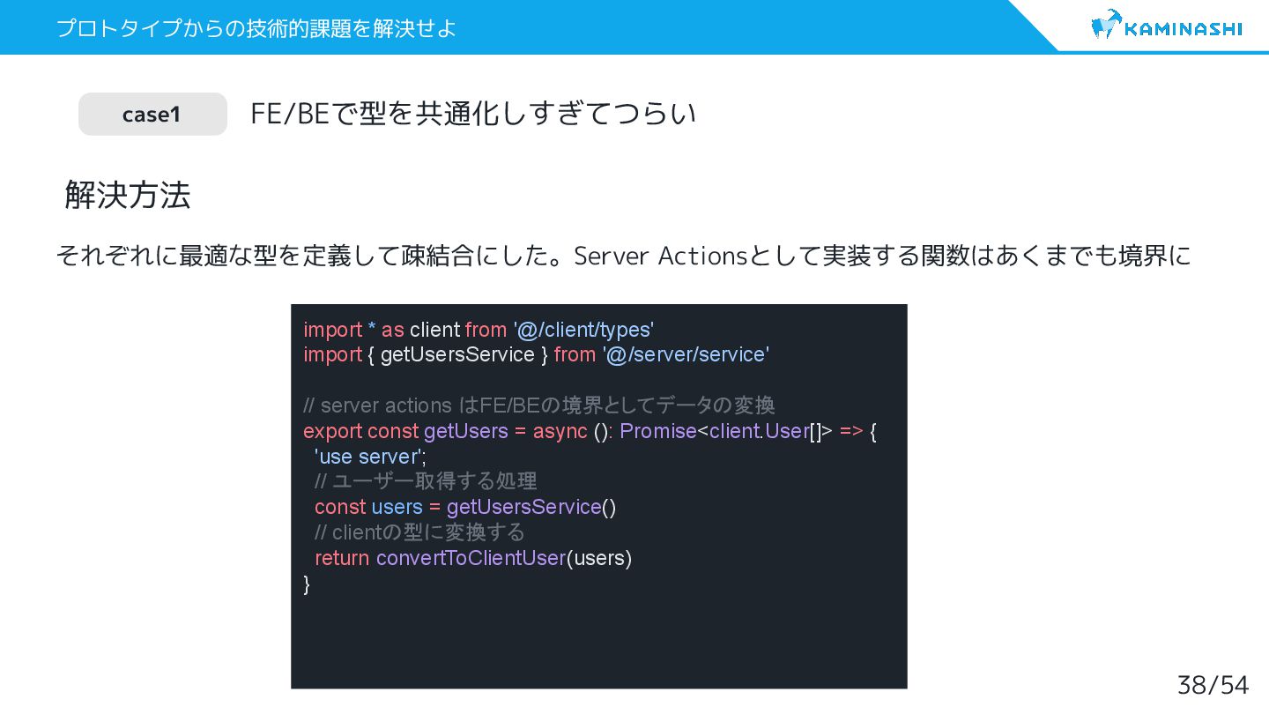This screenshot has height=714, width=1269.
Task: Click the 'export const getUsers' code line
Action: [x=590, y=431]
